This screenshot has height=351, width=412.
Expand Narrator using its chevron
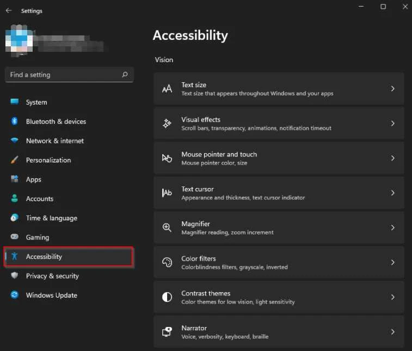click(x=392, y=332)
